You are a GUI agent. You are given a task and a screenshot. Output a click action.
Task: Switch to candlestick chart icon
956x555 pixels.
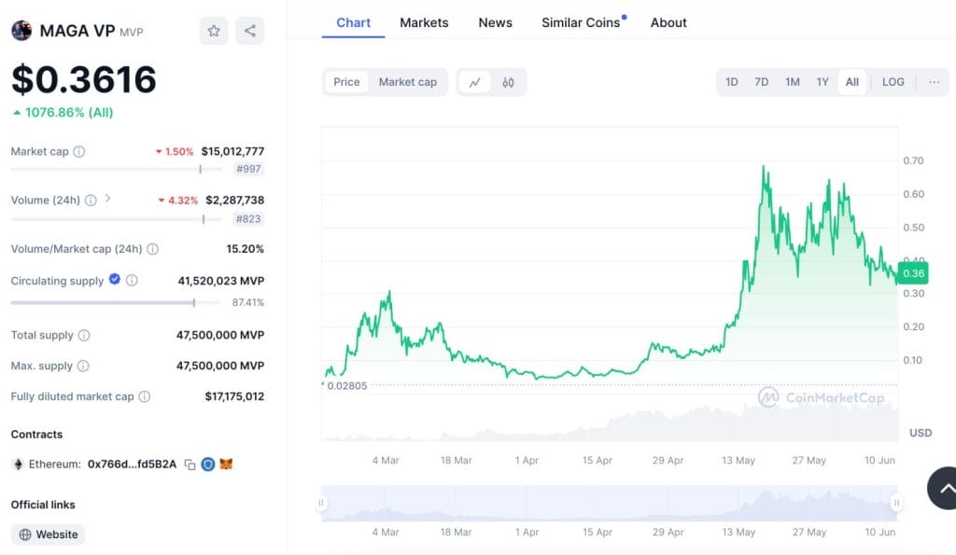click(x=508, y=82)
